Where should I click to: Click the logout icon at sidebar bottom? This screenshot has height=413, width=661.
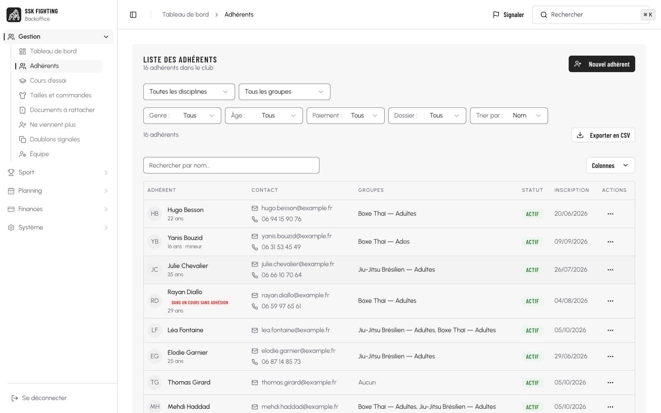coord(14,398)
